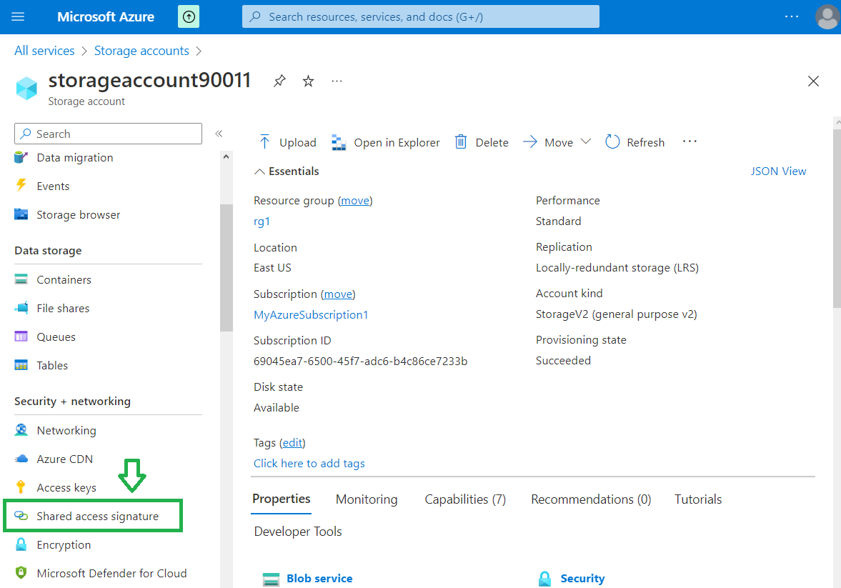This screenshot has height=588, width=841.
Task: Switch to the Capabilities (7) tab
Action: click(x=465, y=499)
